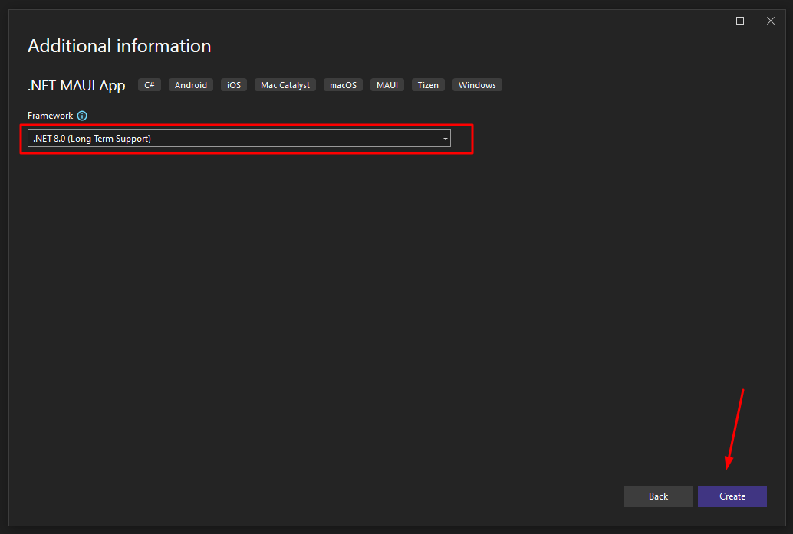The width and height of the screenshot is (793, 534).
Task: Click the C# tag
Action: (150, 85)
